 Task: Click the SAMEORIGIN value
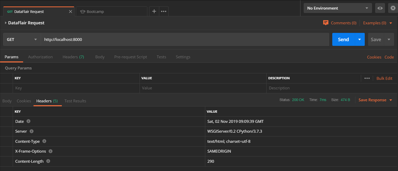pyautogui.click(x=219, y=151)
